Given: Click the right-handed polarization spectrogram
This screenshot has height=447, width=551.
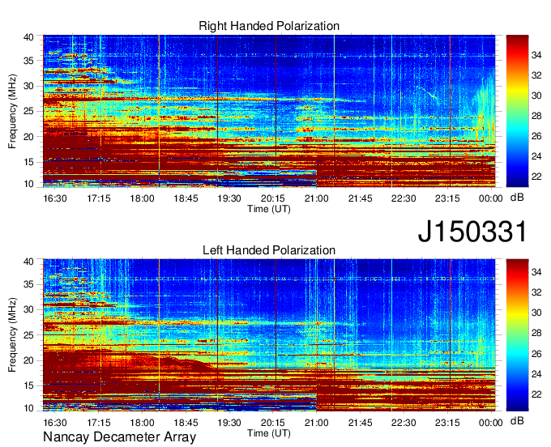Looking at the screenshot, I should coord(269,111).
